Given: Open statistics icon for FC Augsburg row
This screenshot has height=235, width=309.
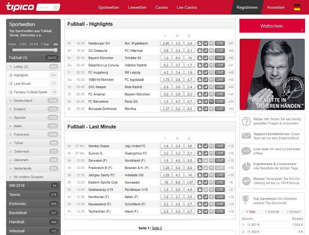Looking at the screenshot, I should [206, 72].
